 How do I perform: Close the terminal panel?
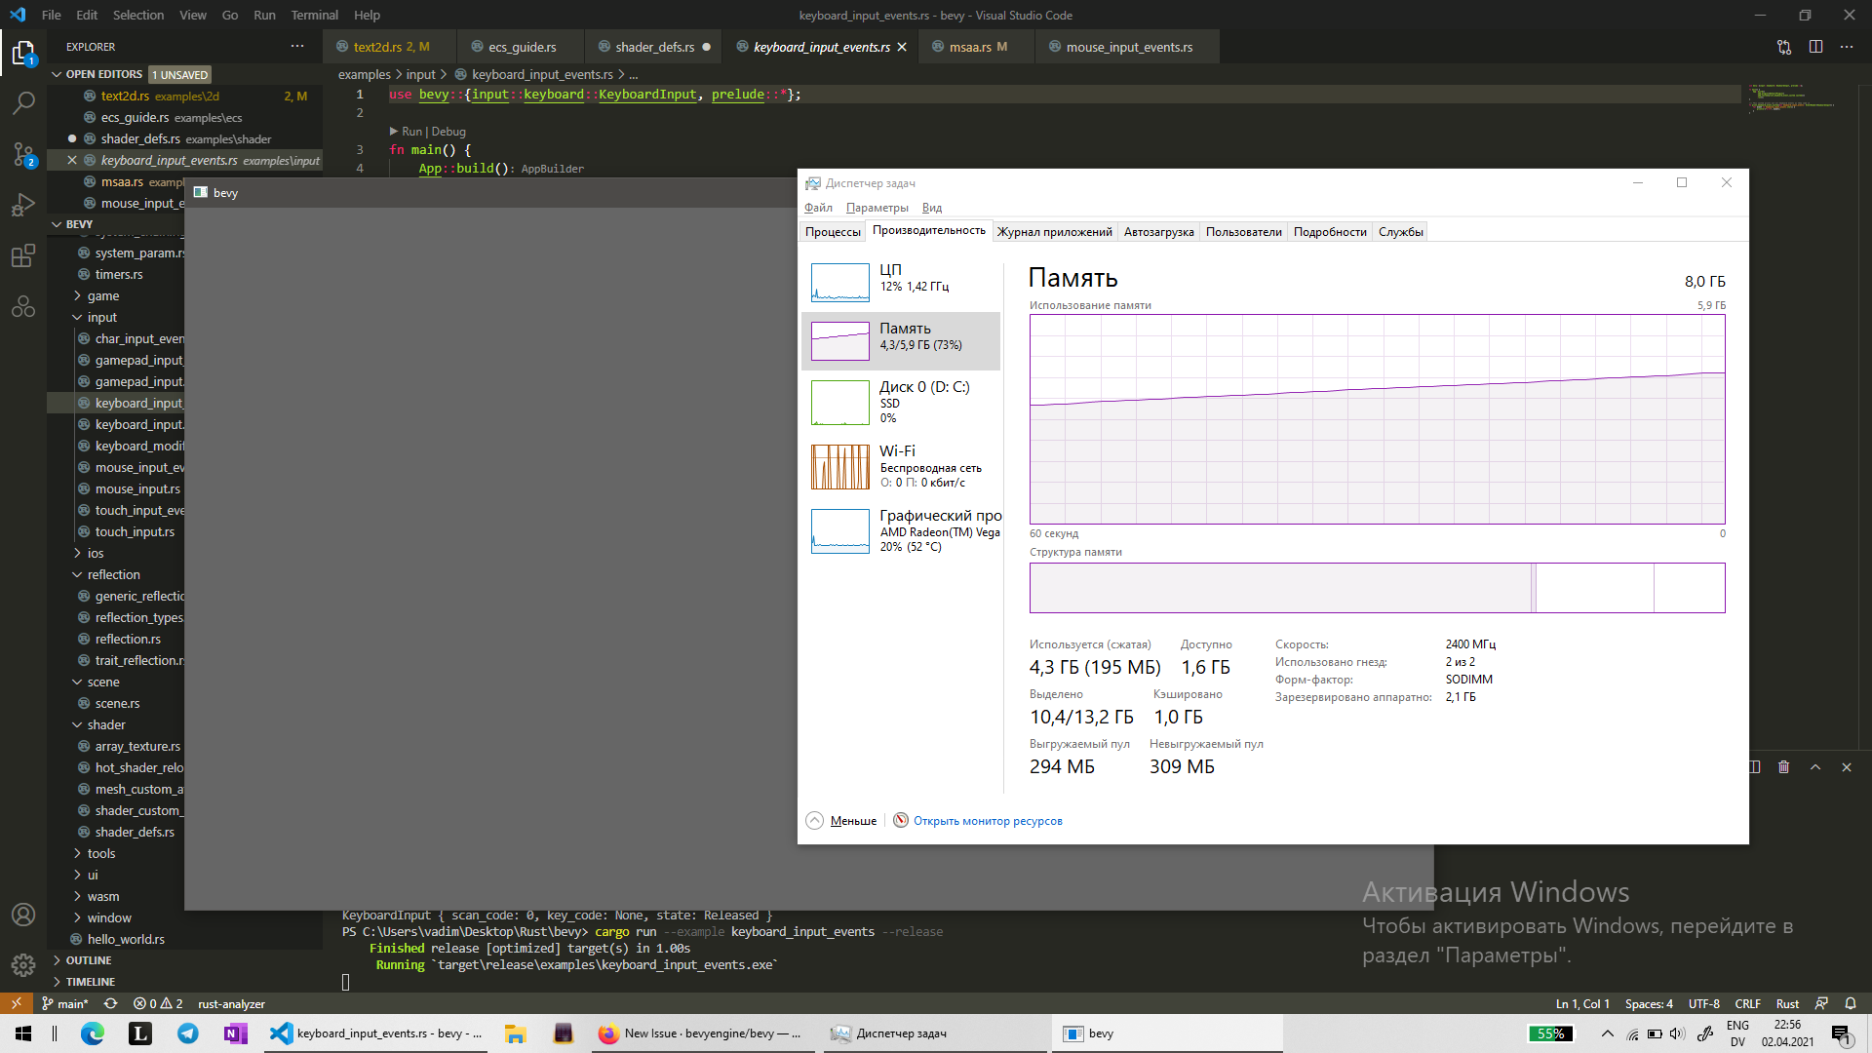point(1847,767)
